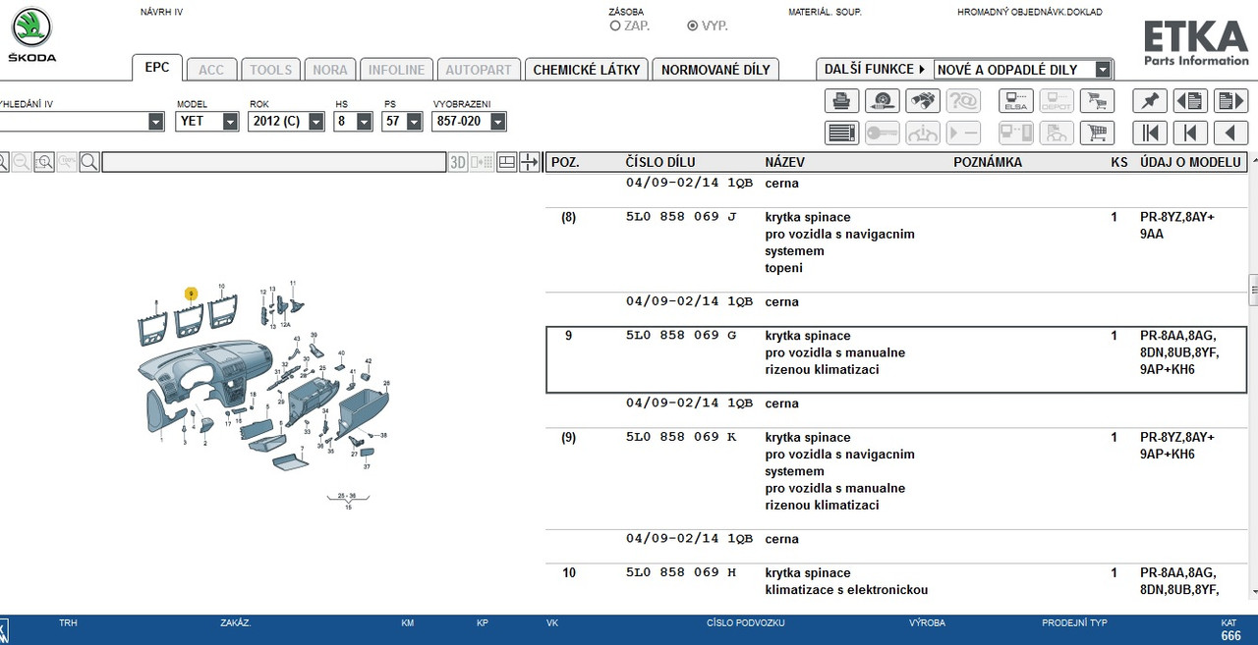1258x645 pixels.
Task: Click the list view icon
Action: [841, 133]
